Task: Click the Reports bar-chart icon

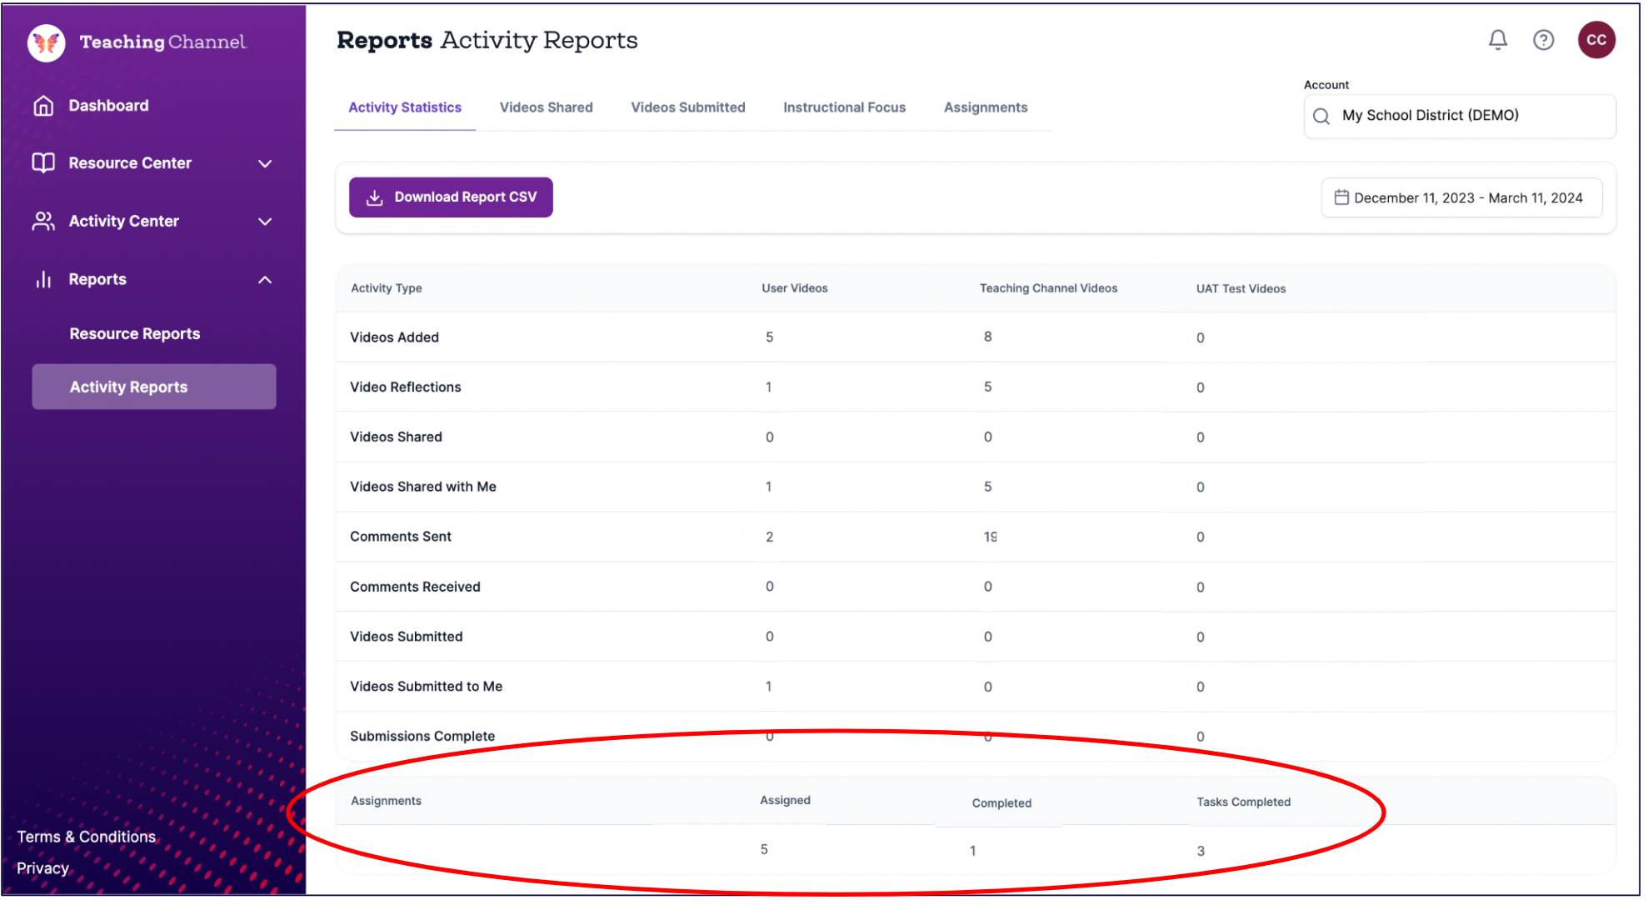Action: click(x=43, y=279)
